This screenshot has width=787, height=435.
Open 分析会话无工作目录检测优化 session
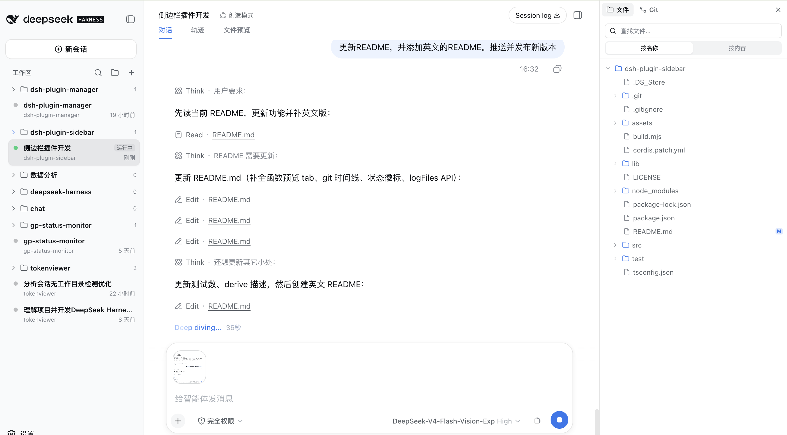[x=74, y=288]
